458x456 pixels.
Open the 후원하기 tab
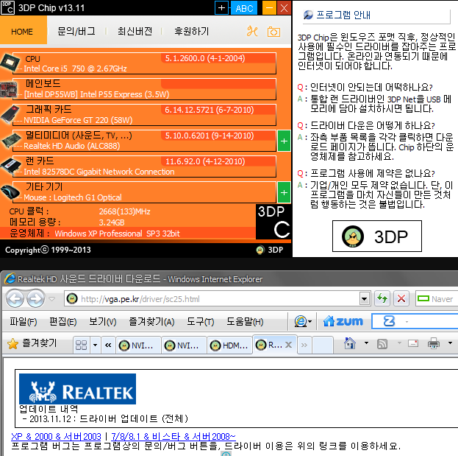(x=192, y=31)
